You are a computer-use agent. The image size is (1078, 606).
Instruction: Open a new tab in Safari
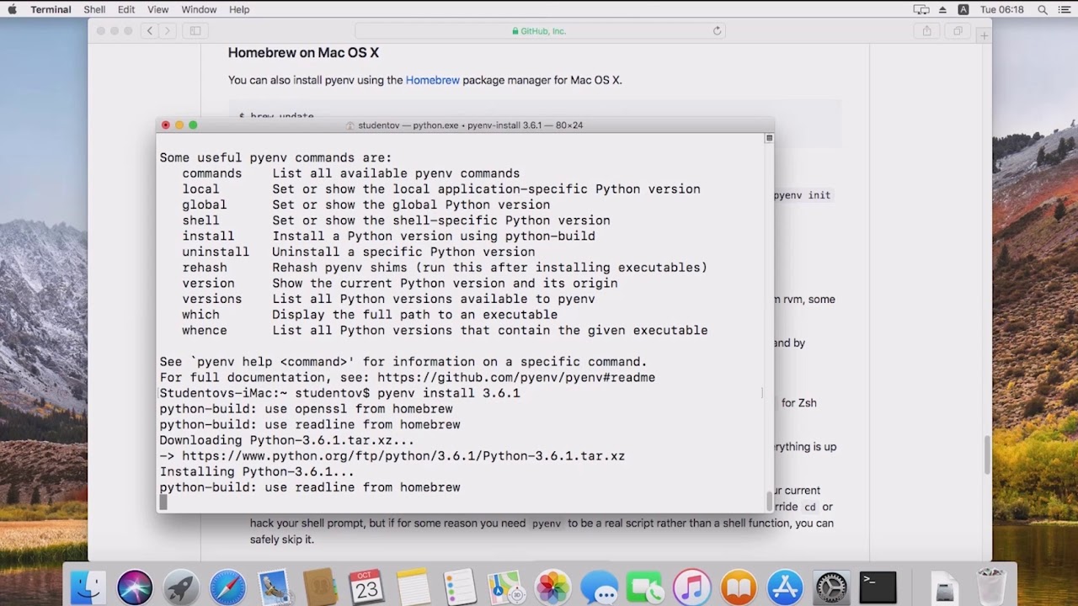[984, 36]
